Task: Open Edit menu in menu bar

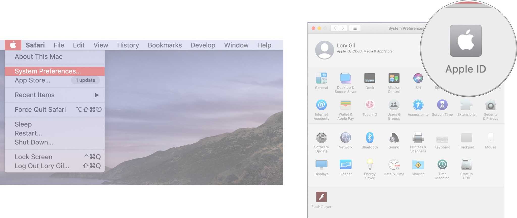Action: tap(79, 45)
